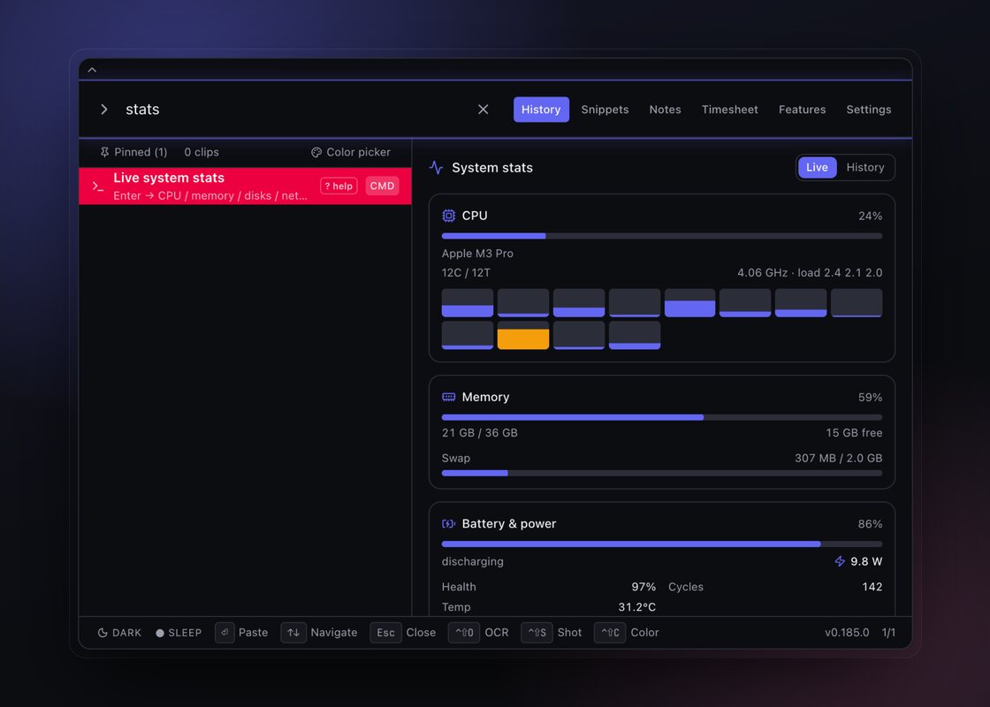
Task: Filter by Pinned (1)
Action: click(x=133, y=152)
